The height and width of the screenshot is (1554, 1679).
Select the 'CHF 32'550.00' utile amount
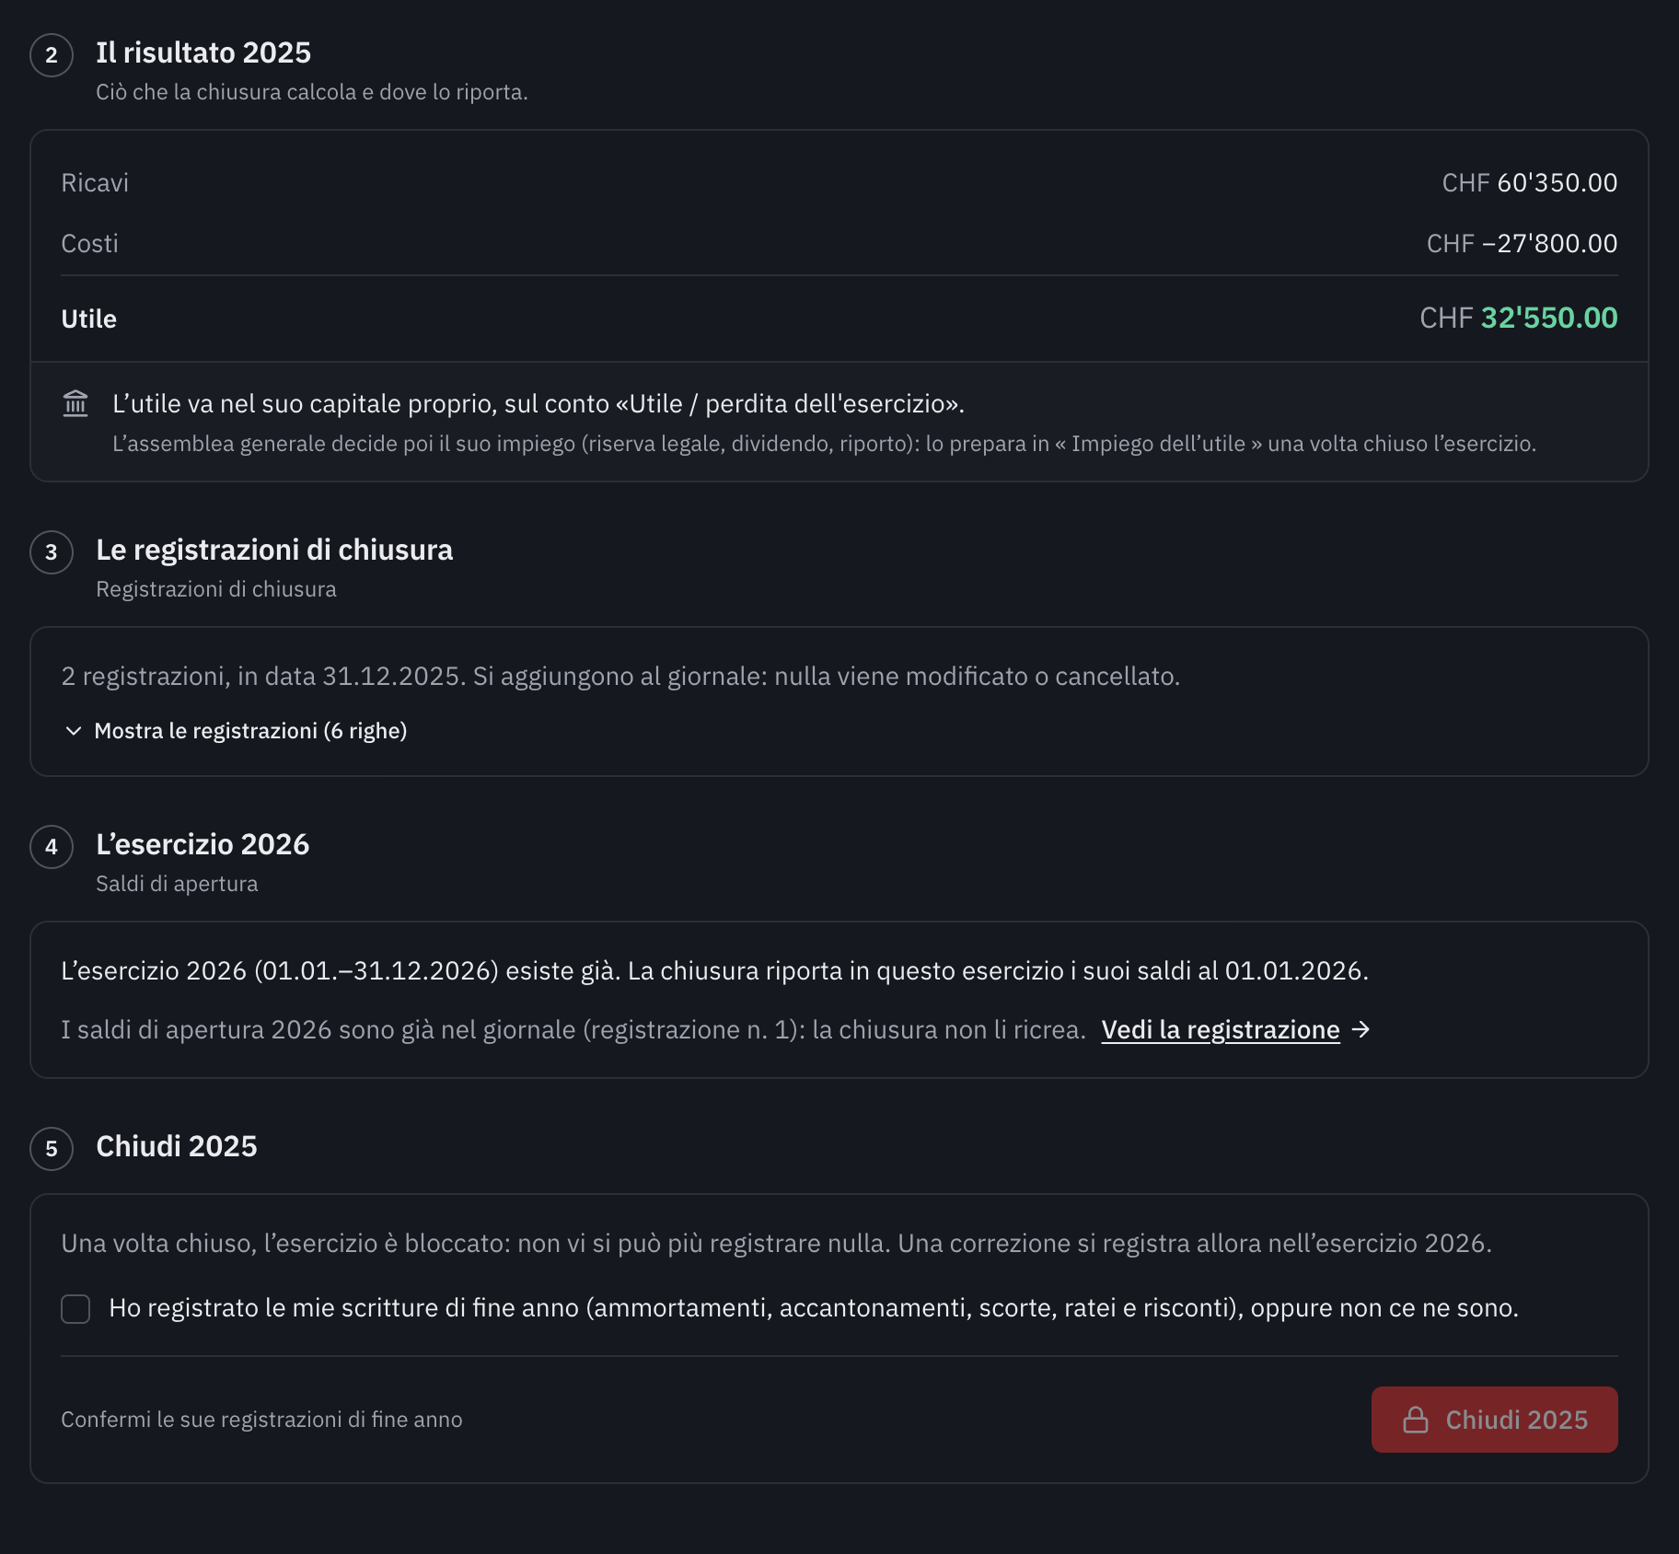click(x=1519, y=318)
